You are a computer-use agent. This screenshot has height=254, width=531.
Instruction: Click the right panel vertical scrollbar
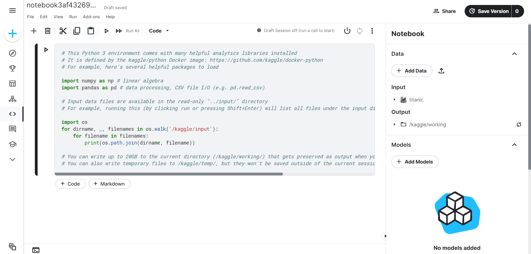[x=529, y=97]
